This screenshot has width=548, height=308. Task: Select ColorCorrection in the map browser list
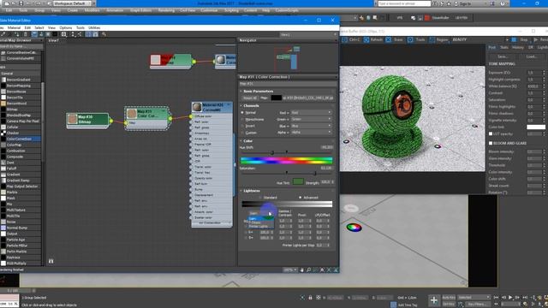(21, 139)
